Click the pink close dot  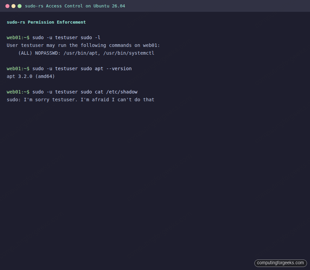tap(7, 6)
